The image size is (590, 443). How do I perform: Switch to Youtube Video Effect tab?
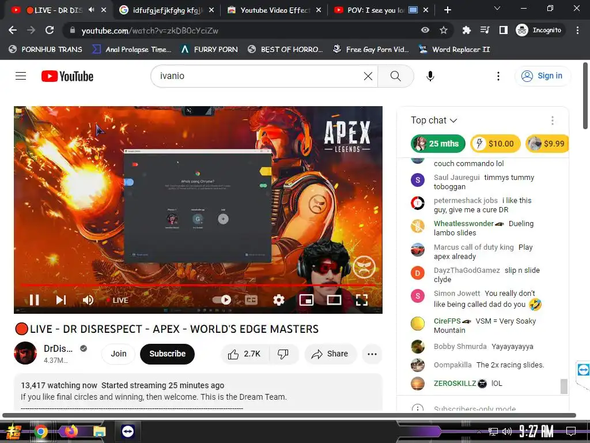click(x=274, y=10)
